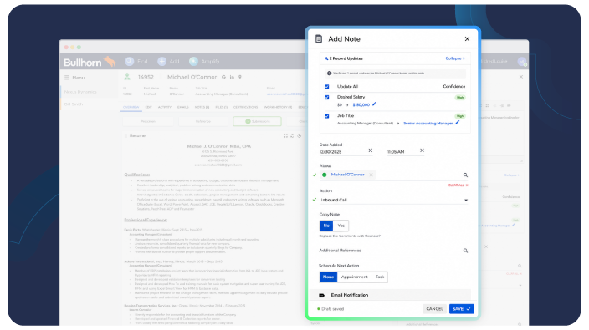Screen dimensions: 589x330
Task: Toggle the Update All checkbox
Action: coord(327,87)
